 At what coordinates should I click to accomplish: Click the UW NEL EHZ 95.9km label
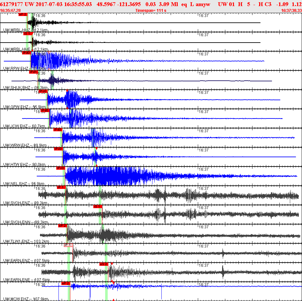(x=24, y=184)
